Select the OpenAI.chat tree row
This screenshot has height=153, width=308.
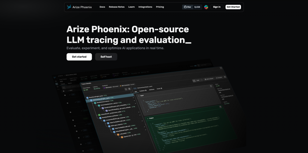pyautogui.click(x=131, y=136)
